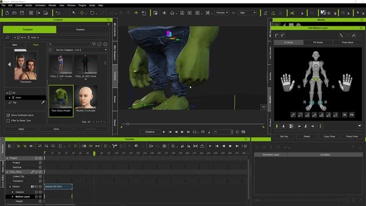Click the current frame number field
The height and width of the screenshot is (206, 366).
(221, 132)
